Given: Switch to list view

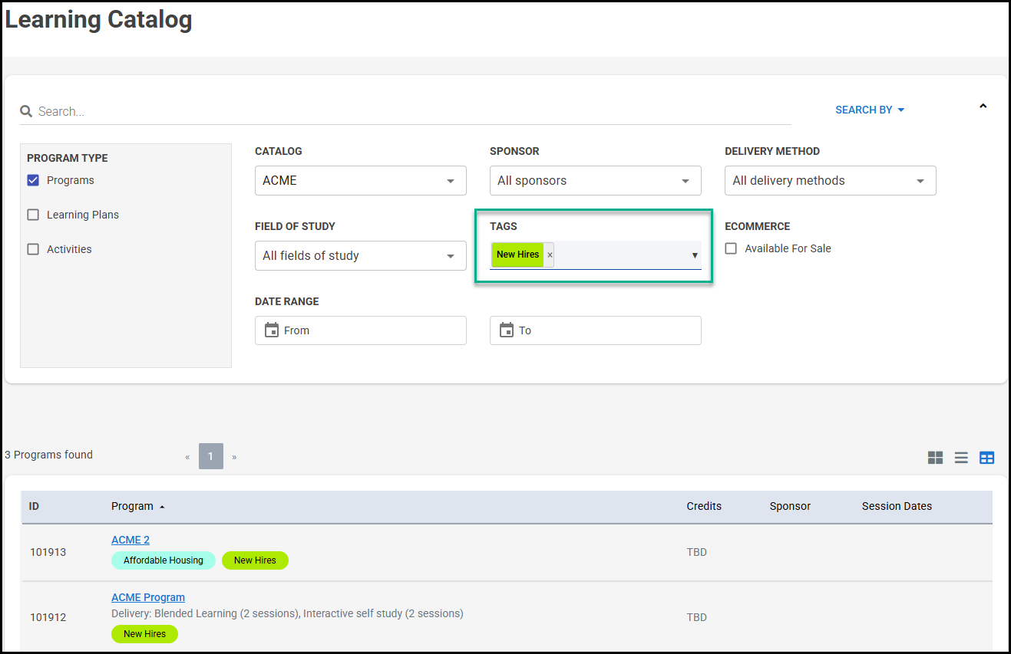Looking at the screenshot, I should pyautogui.click(x=961, y=458).
